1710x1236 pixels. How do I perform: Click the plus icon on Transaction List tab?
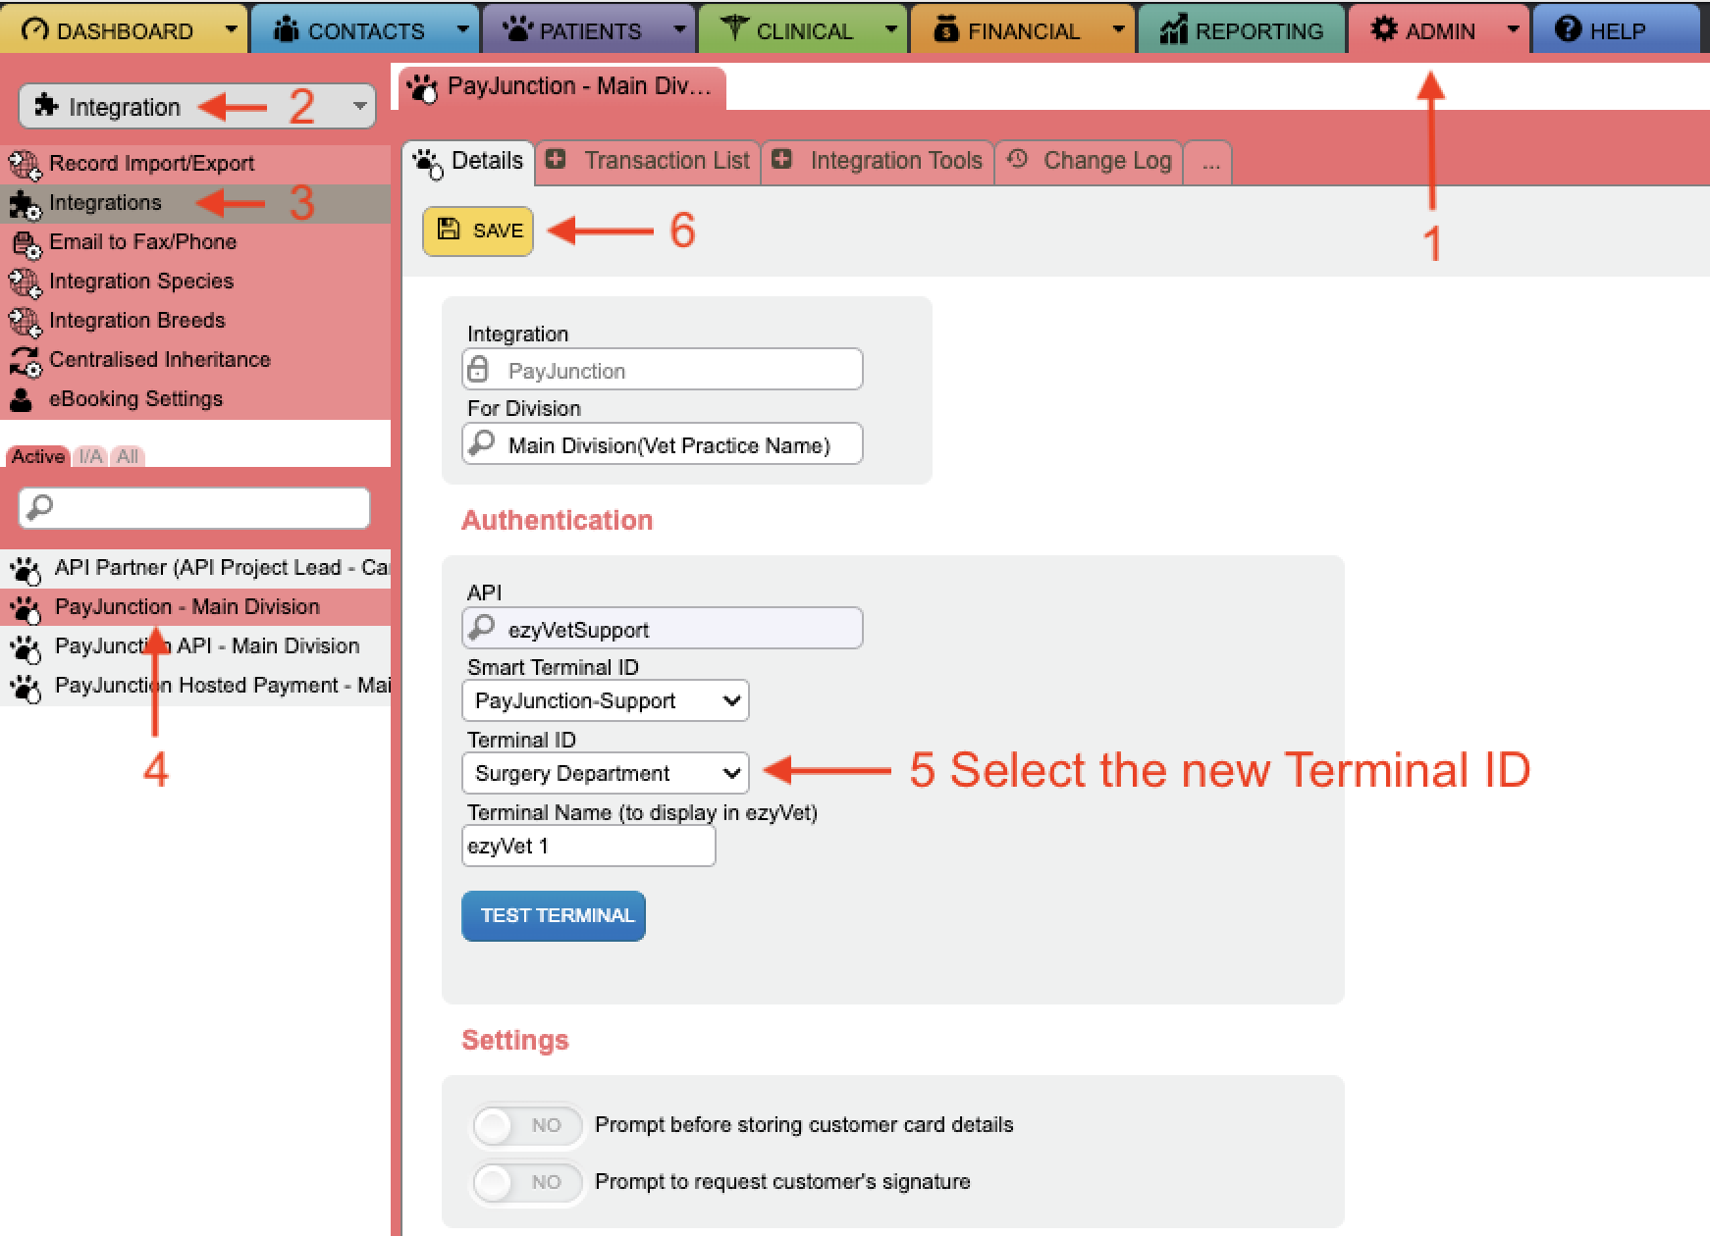pos(556,159)
